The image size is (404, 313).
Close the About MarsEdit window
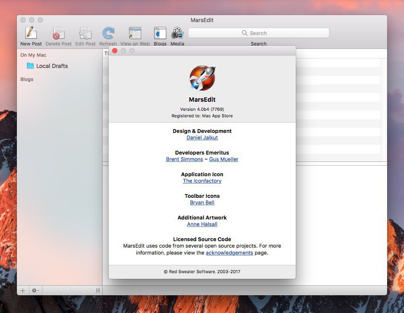pos(115,51)
